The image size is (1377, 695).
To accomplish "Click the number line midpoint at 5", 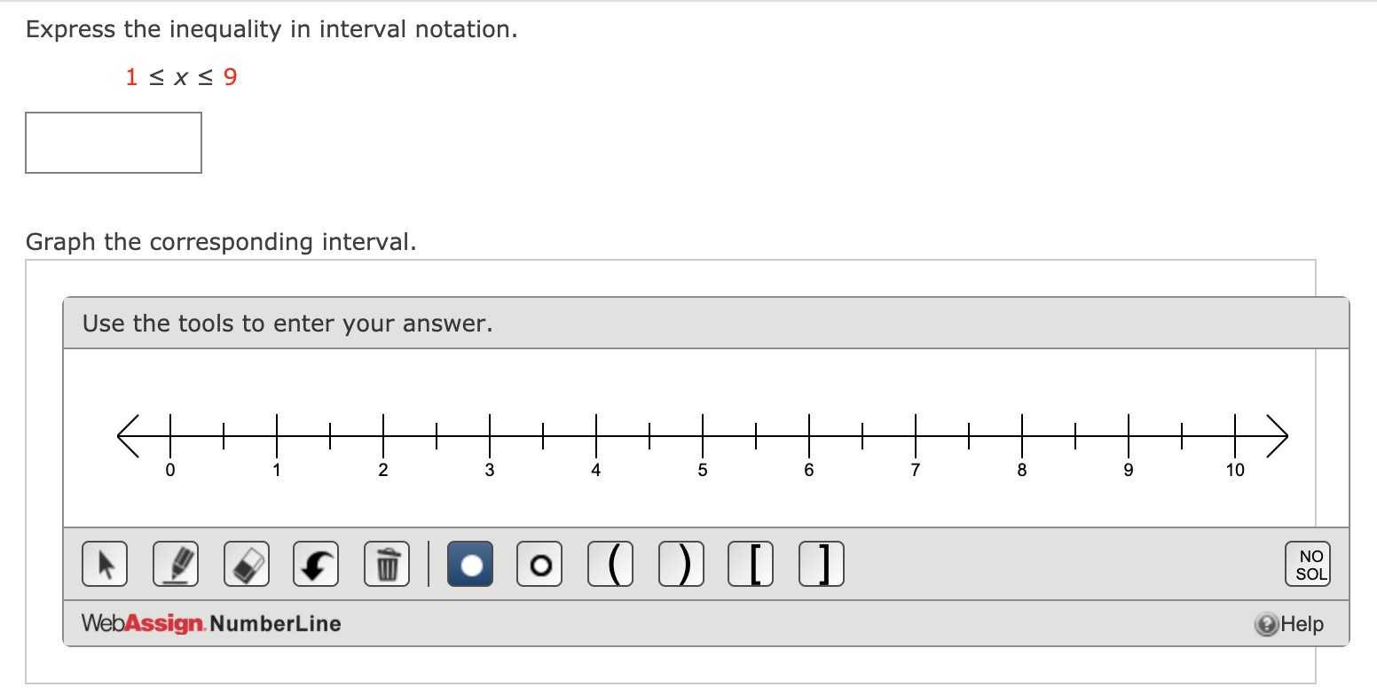I will coord(702,436).
